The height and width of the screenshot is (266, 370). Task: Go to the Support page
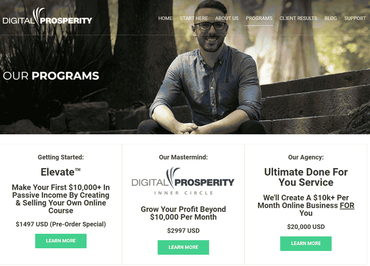(354, 18)
